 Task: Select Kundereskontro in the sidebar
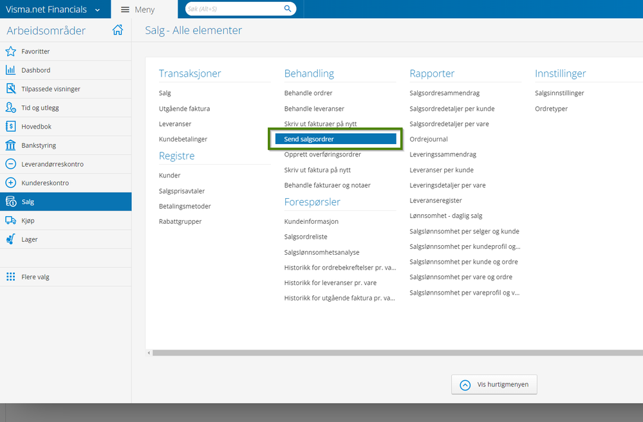tap(66, 183)
